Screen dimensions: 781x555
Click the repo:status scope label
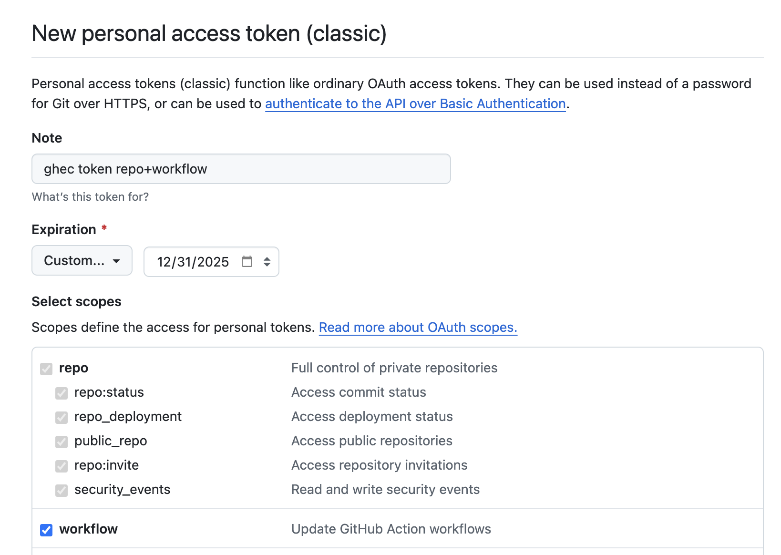[109, 392]
